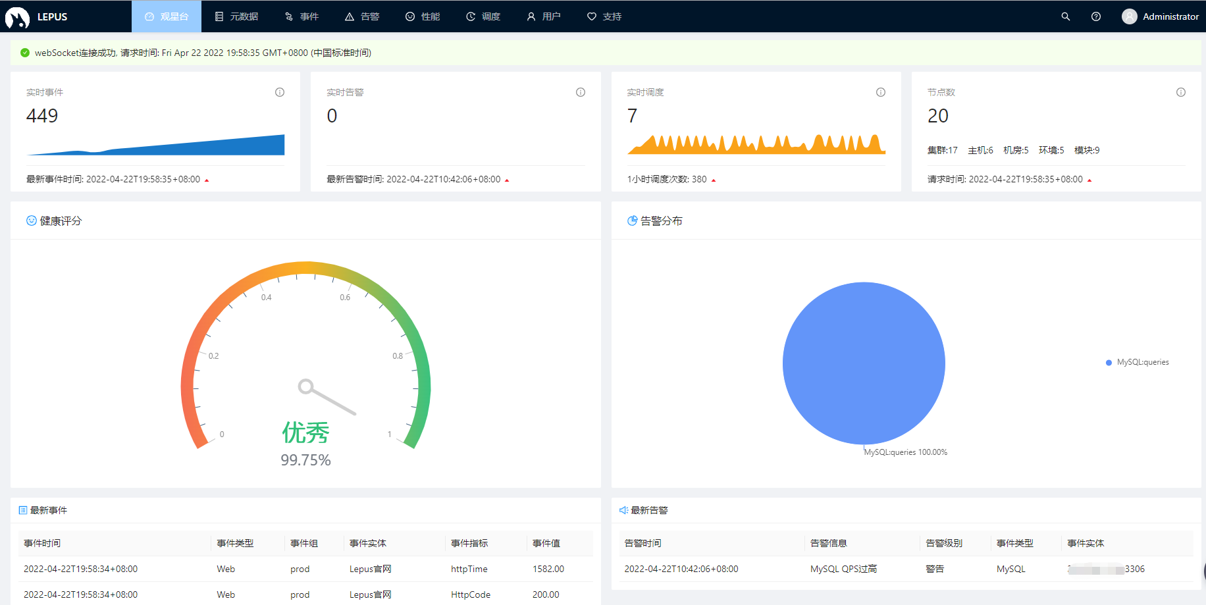Click the Administrator avatar icon
Image resolution: width=1206 pixels, height=605 pixels.
pyautogui.click(x=1130, y=16)
